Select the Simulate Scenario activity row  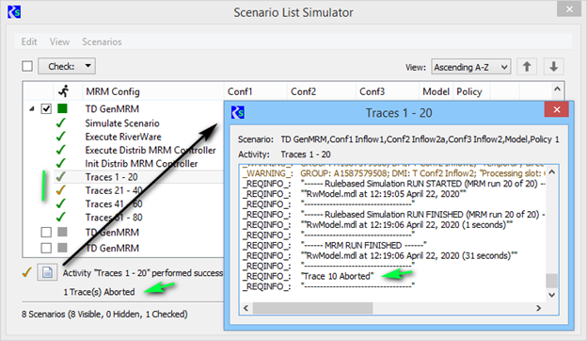point(122,122)
